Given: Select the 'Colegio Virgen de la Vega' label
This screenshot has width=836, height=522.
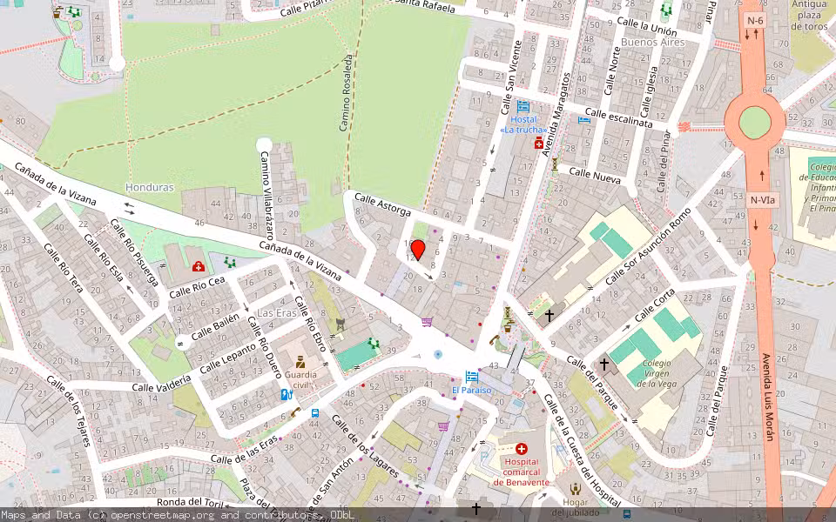Looking at the screenshot, I should (x=657, y=373).
